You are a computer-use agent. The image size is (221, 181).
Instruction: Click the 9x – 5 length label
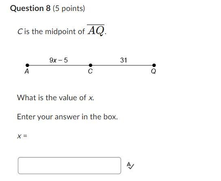58,60
